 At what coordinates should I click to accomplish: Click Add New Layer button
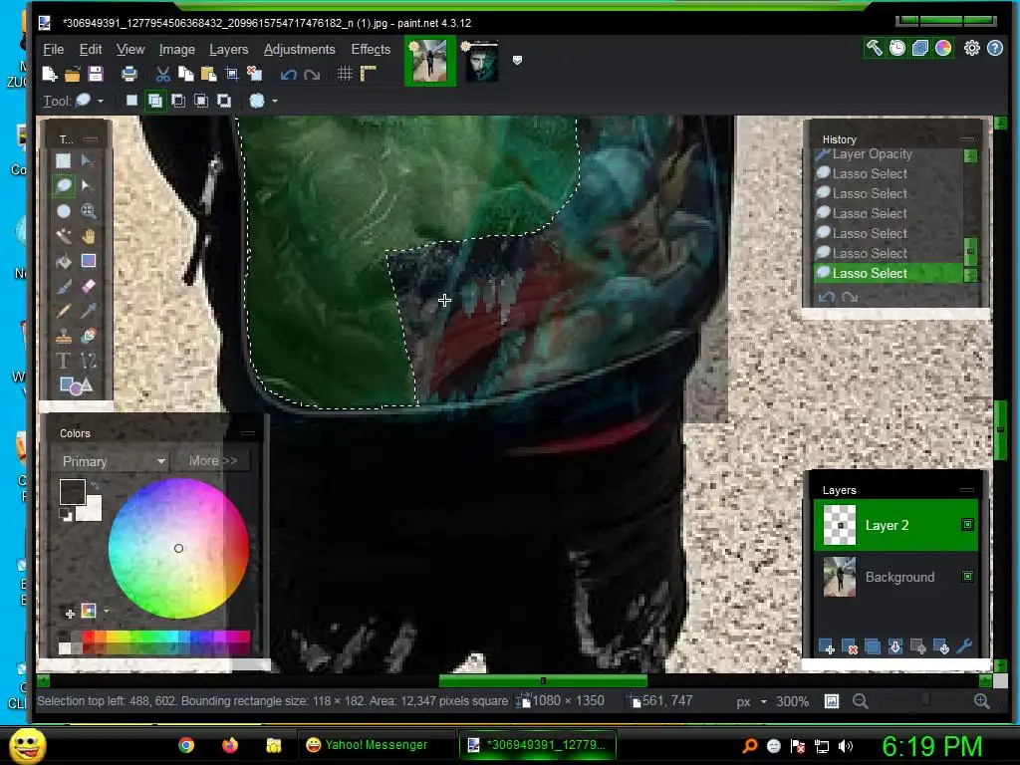click(826, 646)
